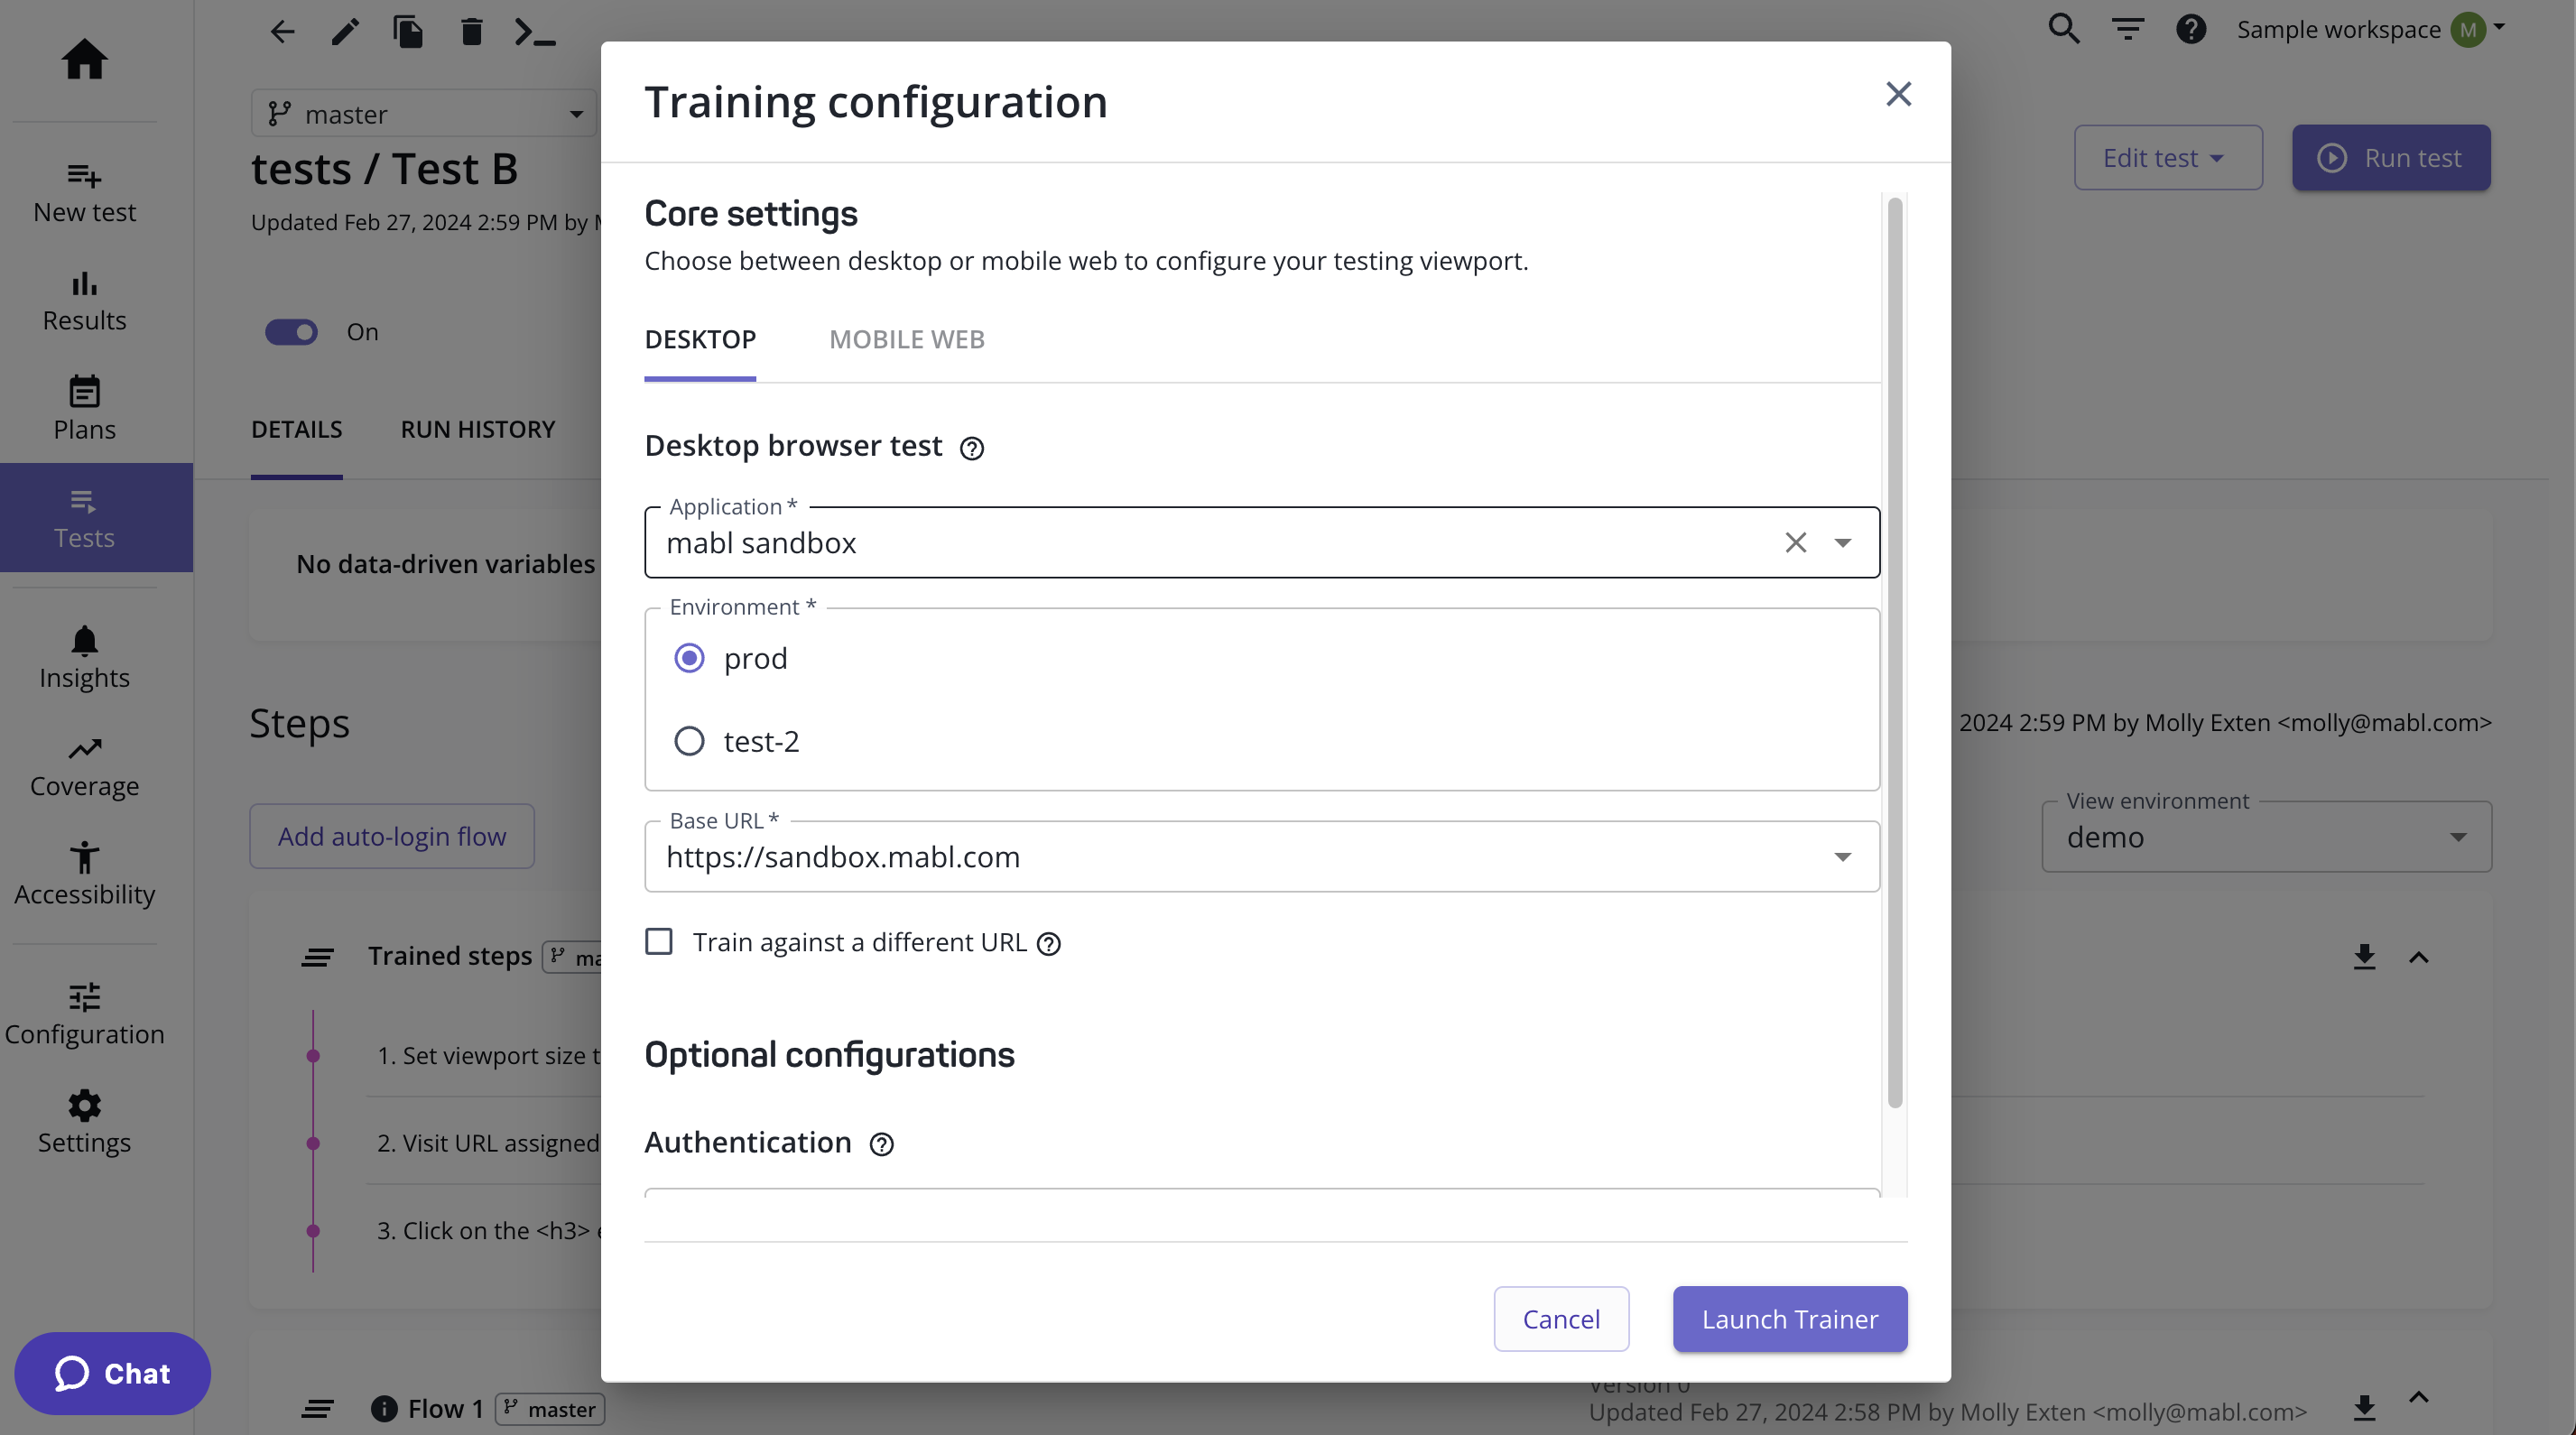Click the search magnifier icon

[x=2063, y=29]
